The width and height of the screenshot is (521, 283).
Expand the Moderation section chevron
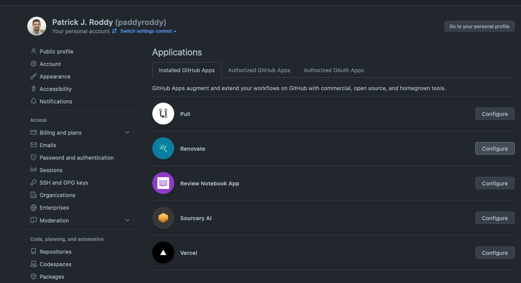click(x=127, y=221)
